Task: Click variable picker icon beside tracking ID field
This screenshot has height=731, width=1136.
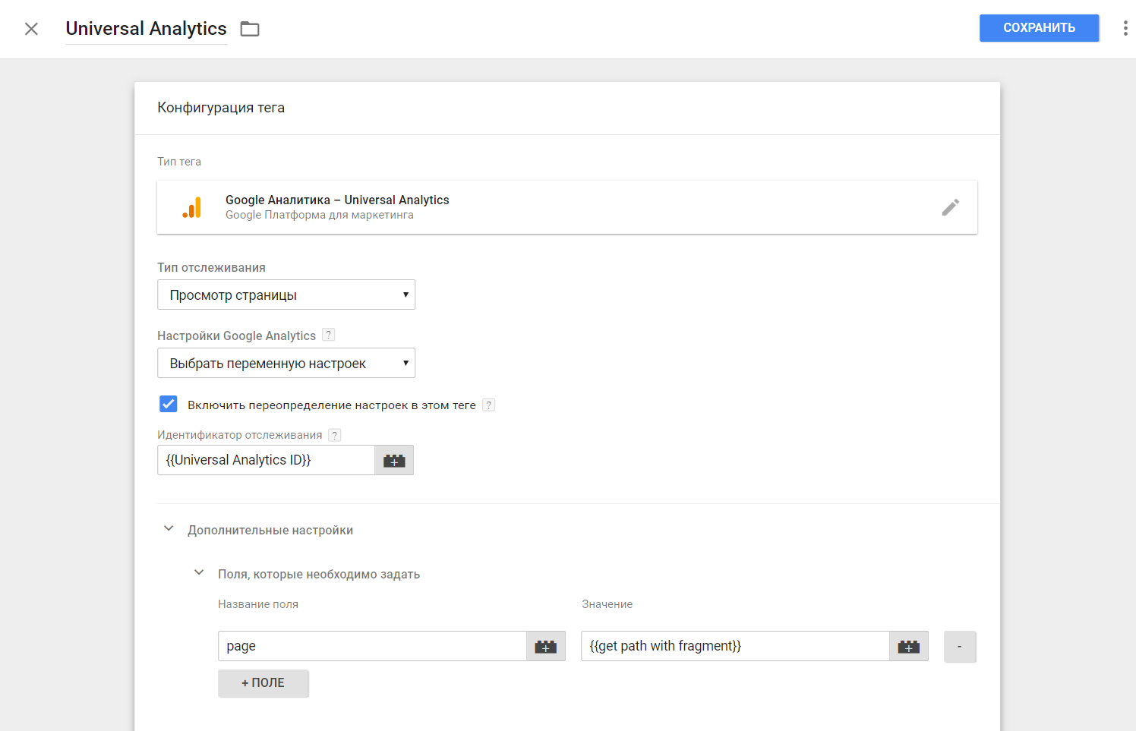Action: coord(394,460)
